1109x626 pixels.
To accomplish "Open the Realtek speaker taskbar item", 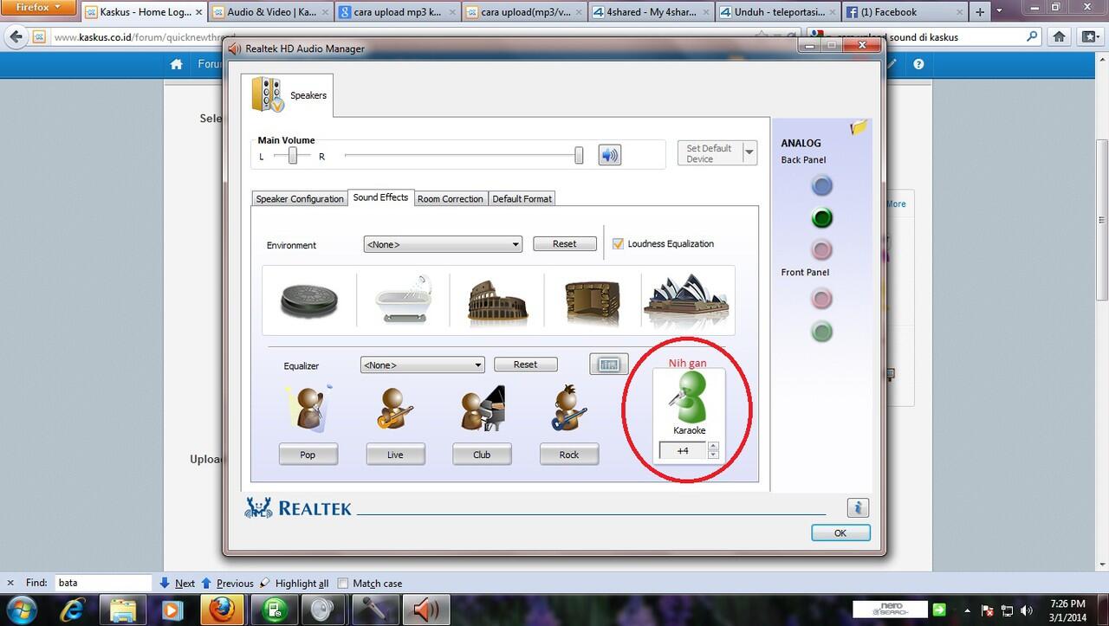I will pyautogui.click(x=426, y=610).
